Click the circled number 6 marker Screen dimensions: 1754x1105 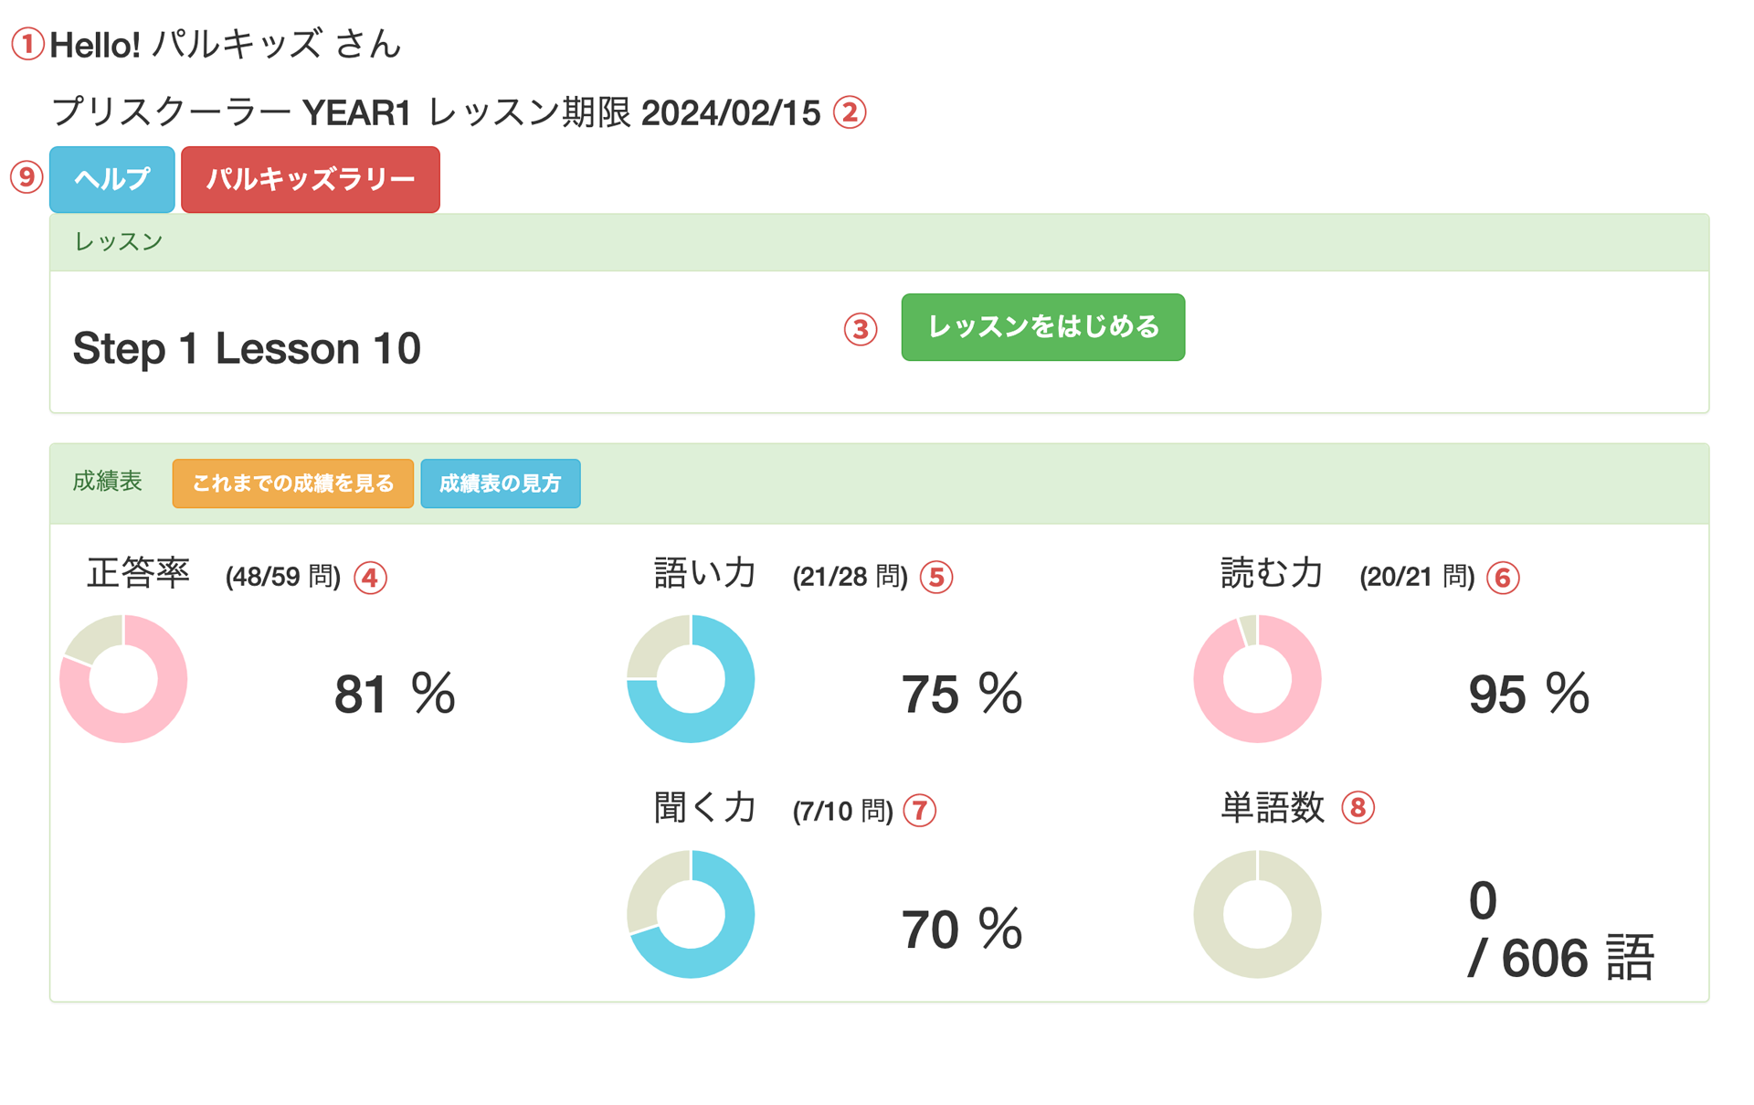point(1503,578)
